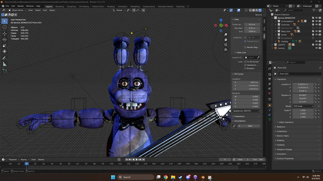Toggle auto keying record button
The height and width of the screenshot is (181, 323).
(x=119, y=160)
